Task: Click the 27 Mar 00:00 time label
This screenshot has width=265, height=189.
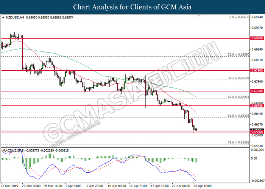Action: pos(31,186)
